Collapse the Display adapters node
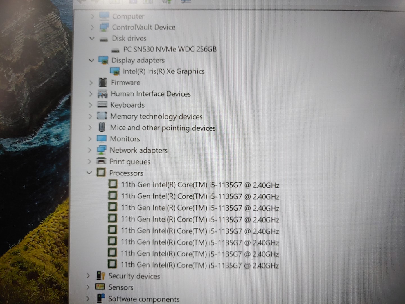 tap(91, 60)
